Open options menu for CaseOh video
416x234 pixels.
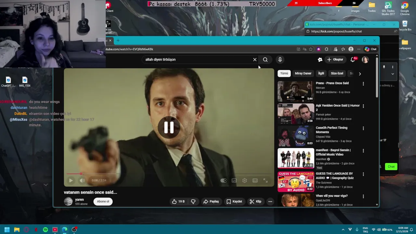click(x=363, y=128)
